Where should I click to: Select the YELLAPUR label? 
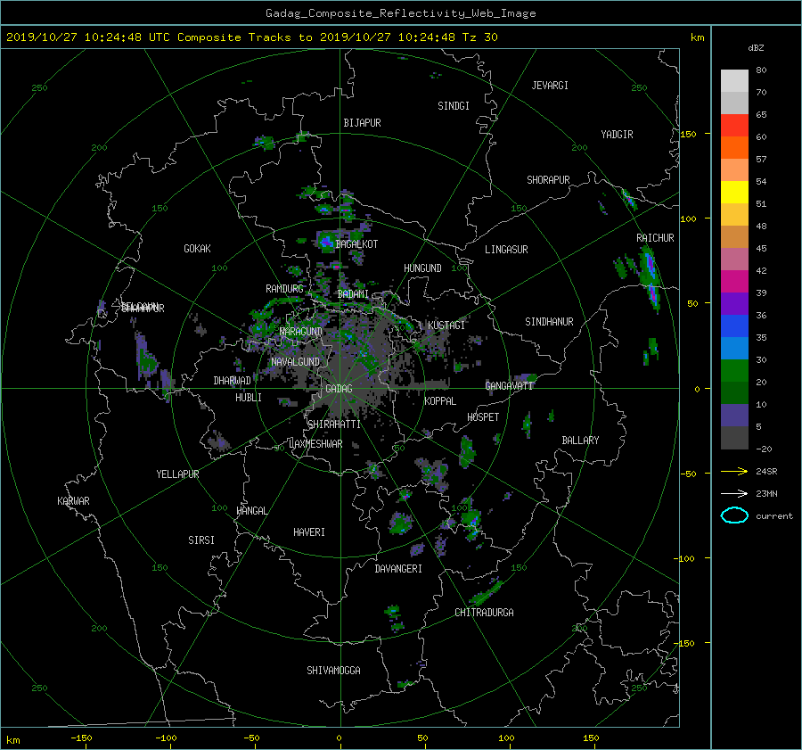point(177,474)
